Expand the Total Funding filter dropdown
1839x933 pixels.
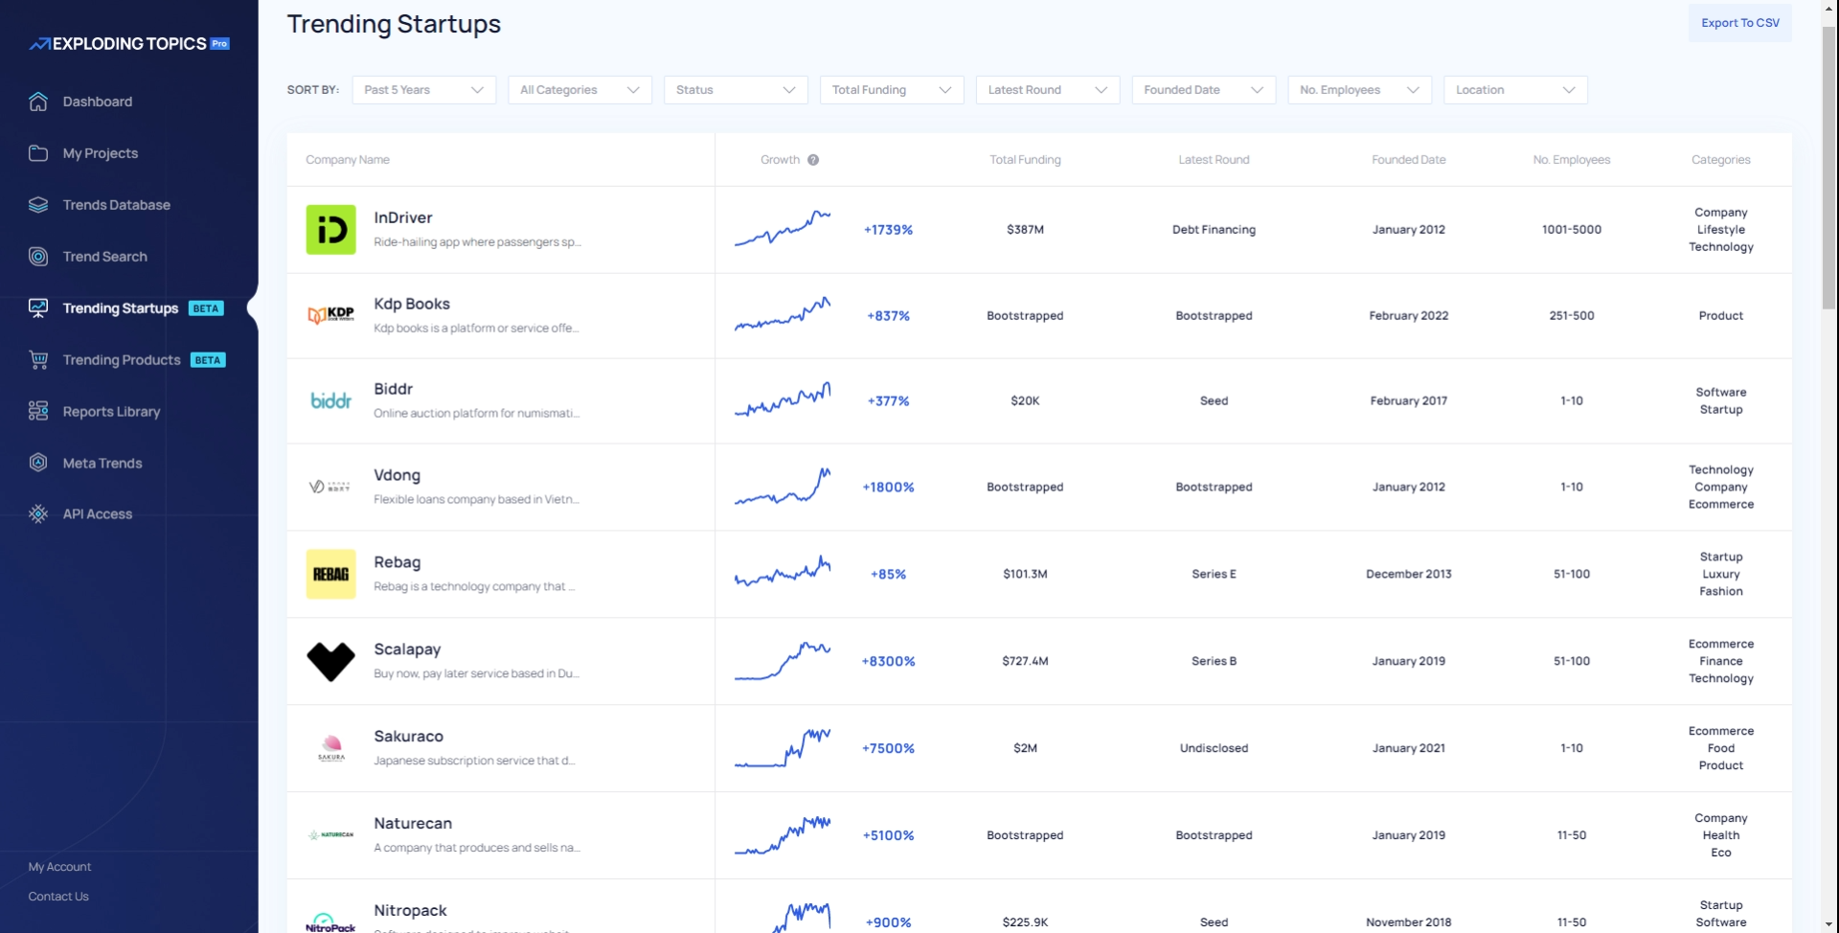point(891,90)
